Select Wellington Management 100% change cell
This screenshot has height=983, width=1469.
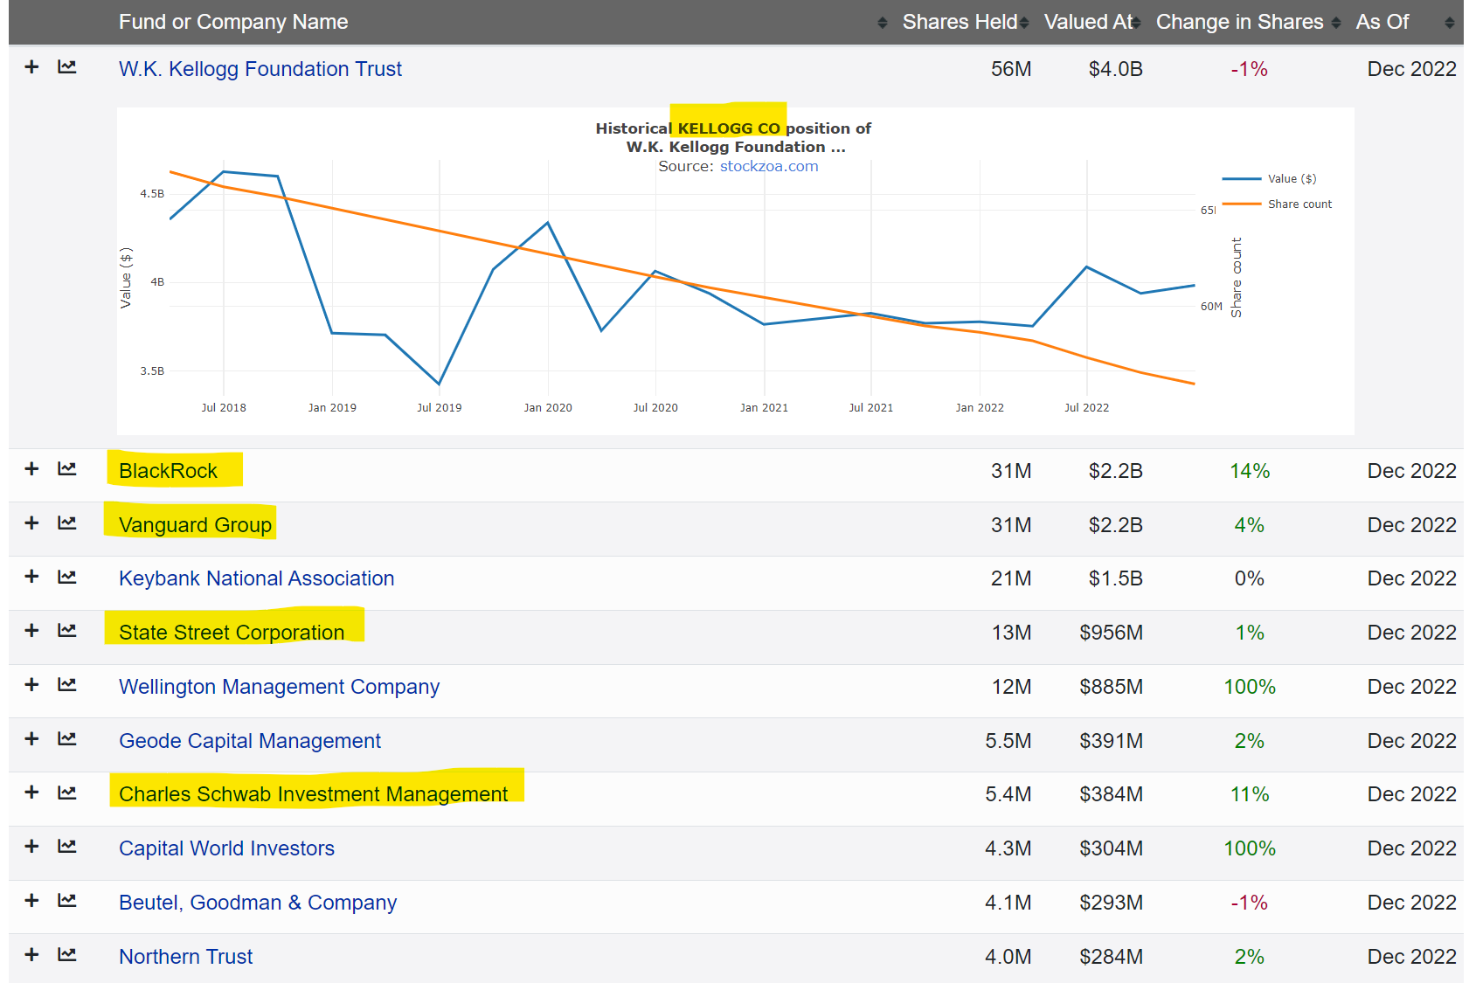pos(1250,687)
